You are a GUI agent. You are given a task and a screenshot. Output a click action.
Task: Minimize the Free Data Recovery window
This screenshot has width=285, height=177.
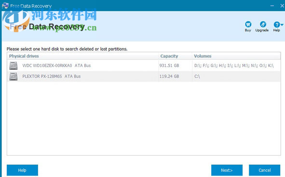point(272,6)
